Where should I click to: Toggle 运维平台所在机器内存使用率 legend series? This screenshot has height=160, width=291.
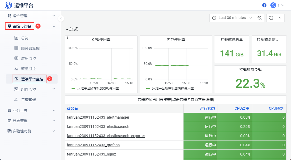point(173,89)
